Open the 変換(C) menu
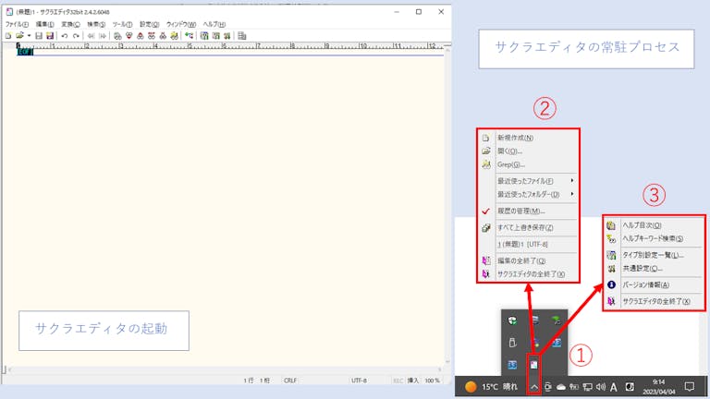 point(70,24)
